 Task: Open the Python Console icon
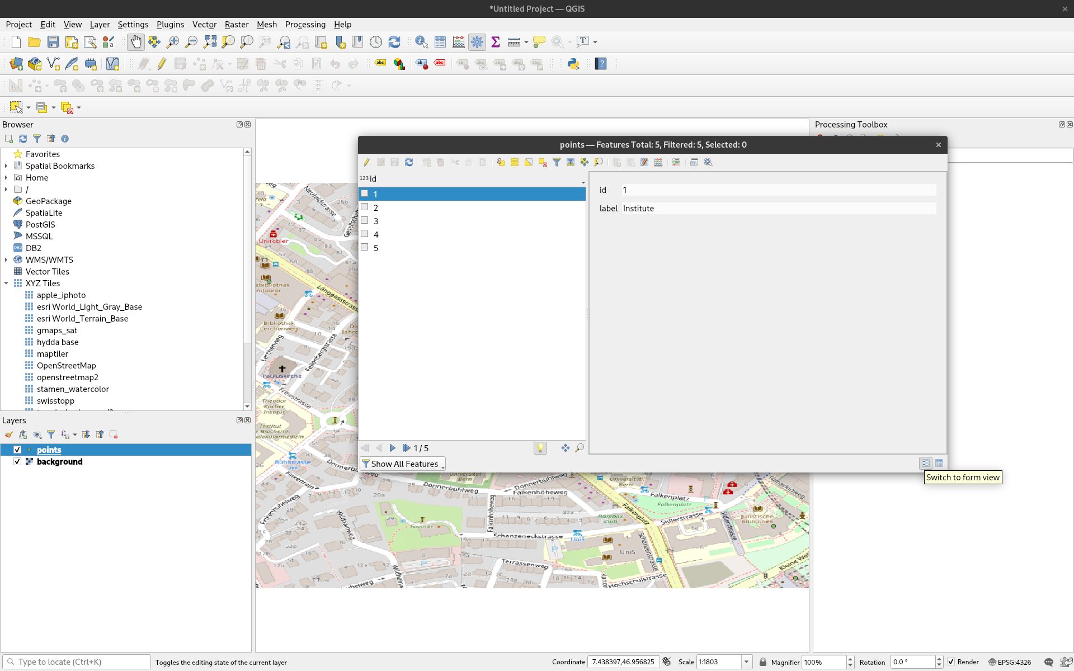[x=573, y=64]
